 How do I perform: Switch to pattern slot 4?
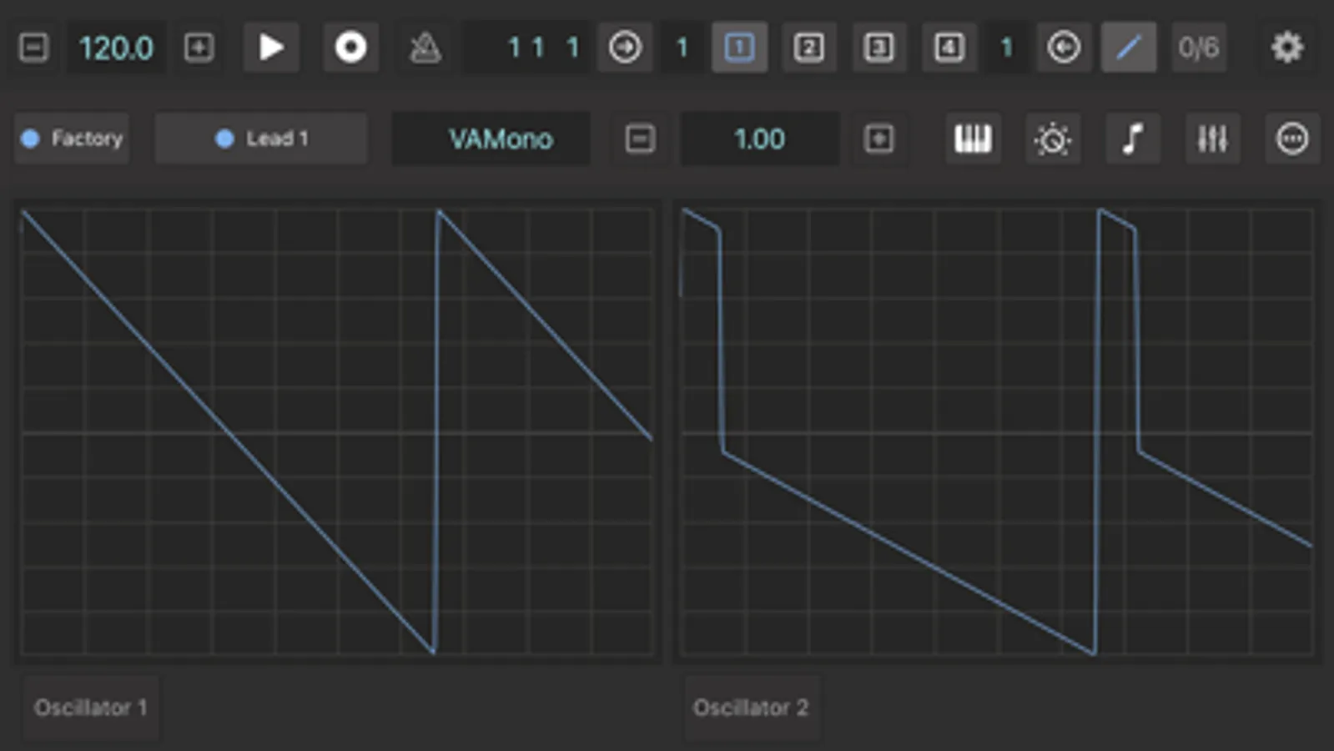click(x=949, y=48)
